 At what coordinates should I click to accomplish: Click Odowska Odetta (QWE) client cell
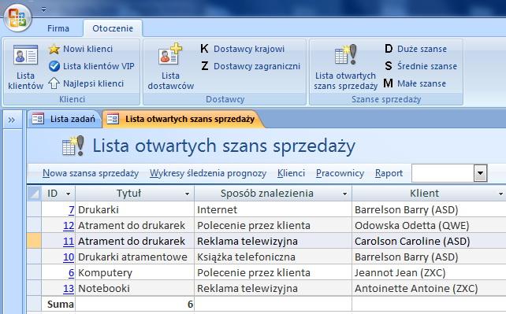coord(430,225)
